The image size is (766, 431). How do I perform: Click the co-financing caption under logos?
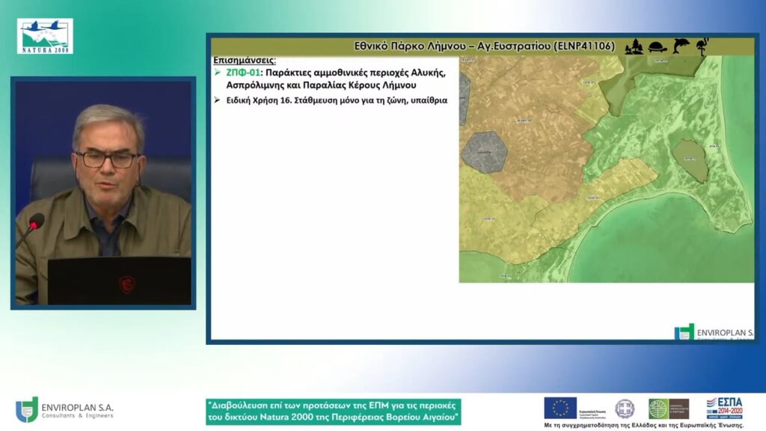click(644, 425)
